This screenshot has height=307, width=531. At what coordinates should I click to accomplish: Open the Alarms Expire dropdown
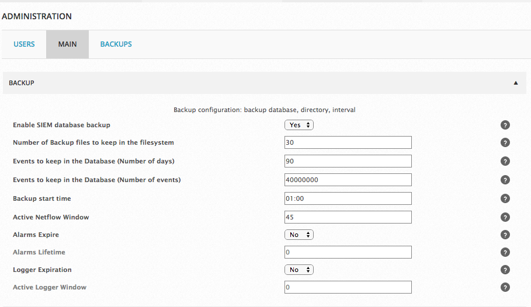tap(299, 235)
